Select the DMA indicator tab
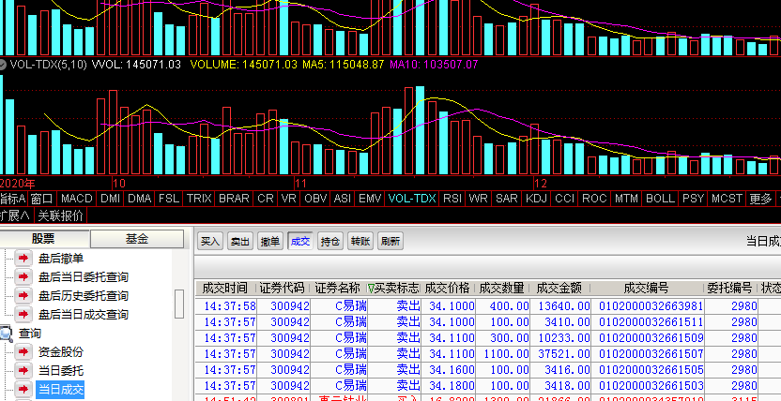Viewport: 781px width, 401px height. 140,199
